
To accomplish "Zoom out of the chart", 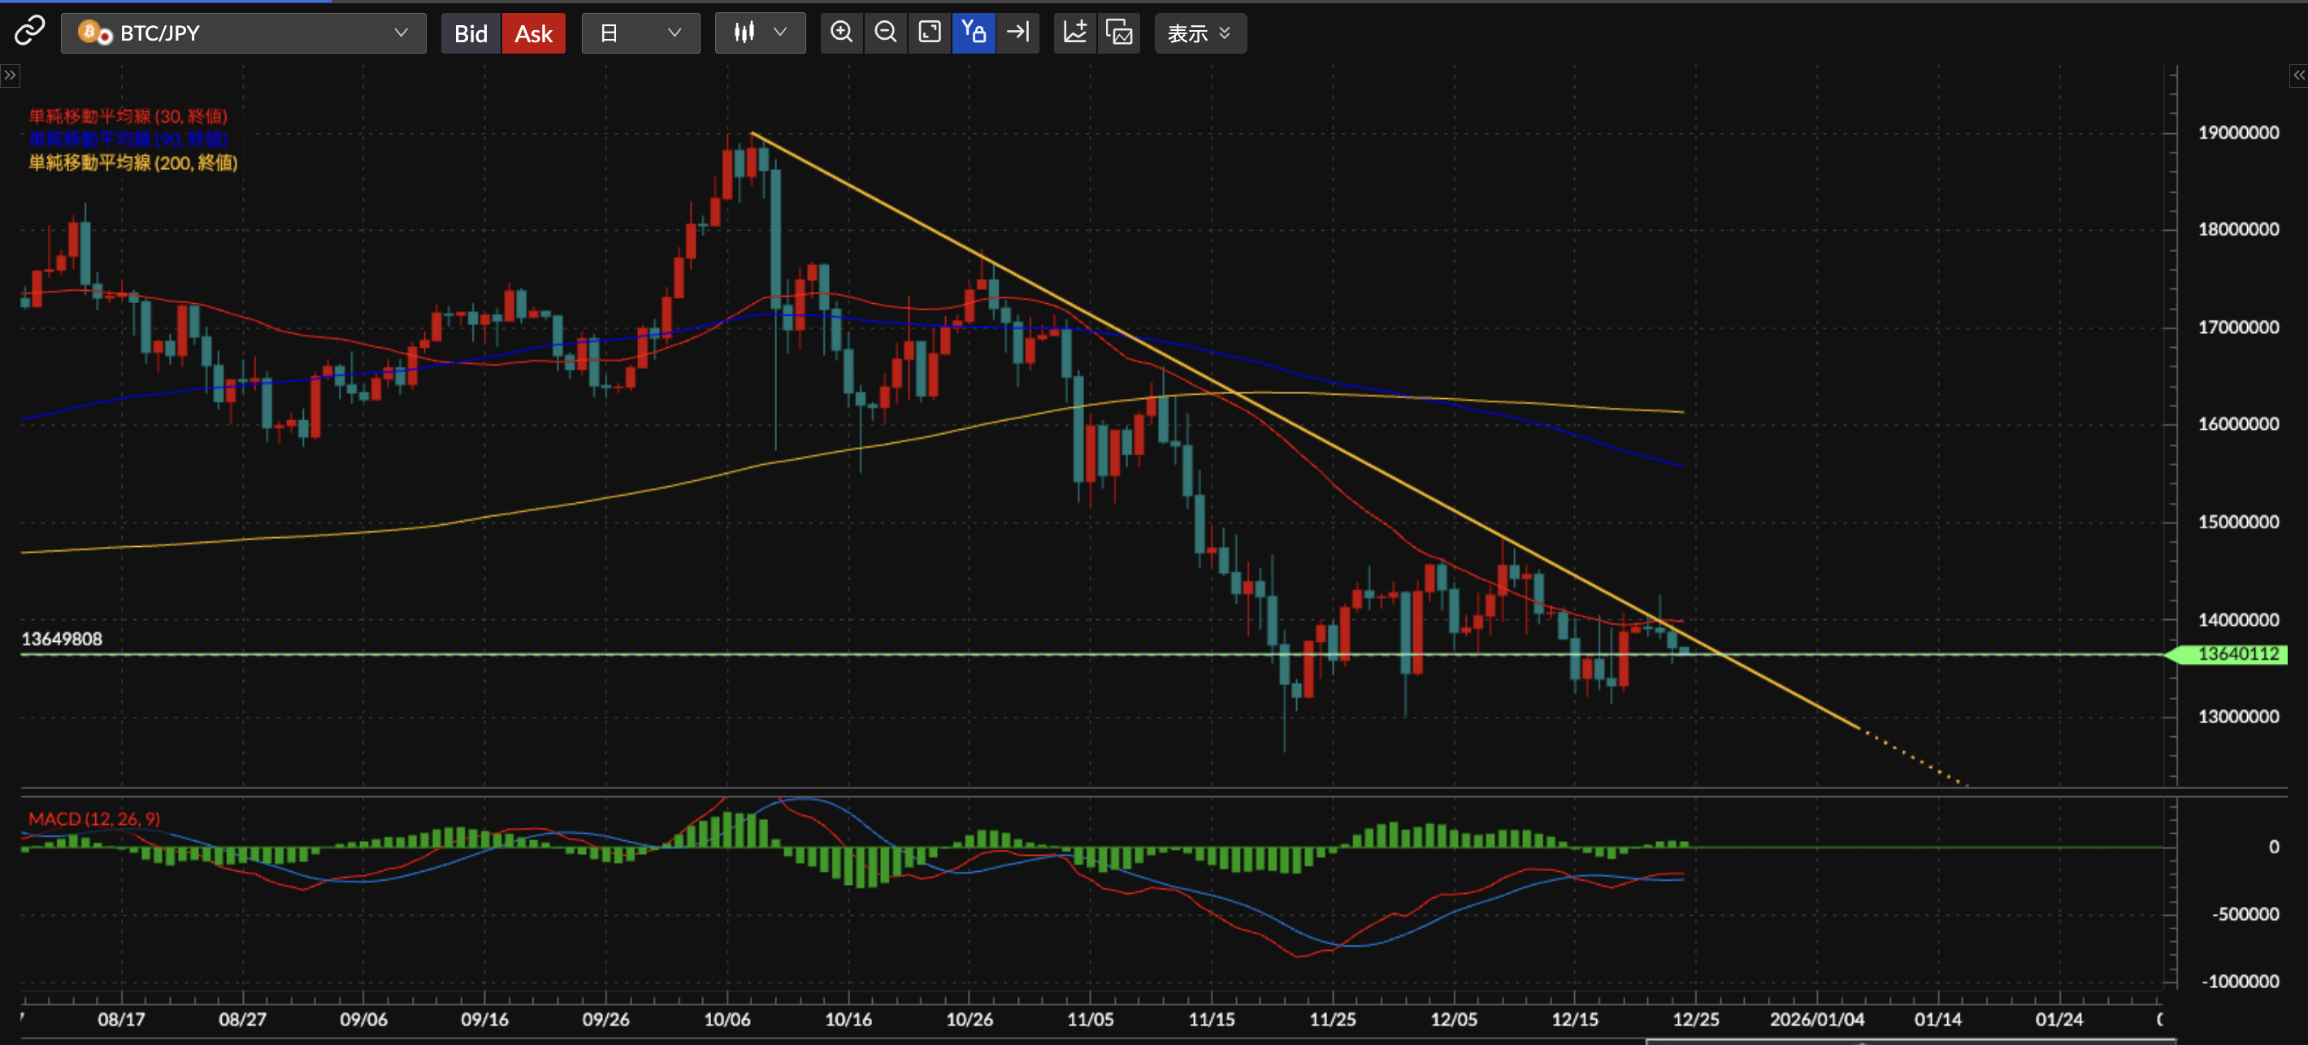I will (x=885, y=33).
